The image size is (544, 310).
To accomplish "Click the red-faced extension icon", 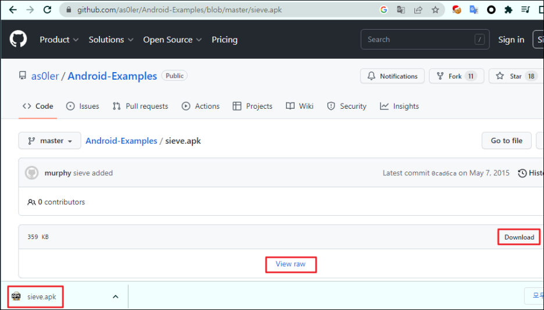I will [x=457, y=10].
